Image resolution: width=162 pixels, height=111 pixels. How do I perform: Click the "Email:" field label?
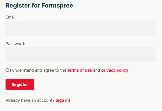point(11,17)
